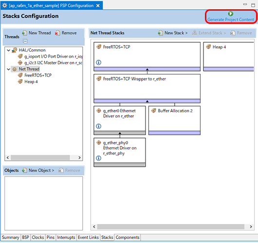
Task: Add a New Thread in Threads panel
Action: pos(37,33)
